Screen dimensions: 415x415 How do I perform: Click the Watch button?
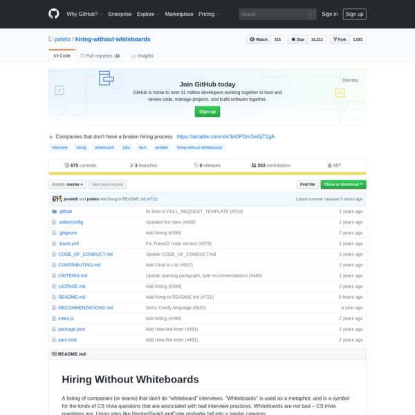259,39
